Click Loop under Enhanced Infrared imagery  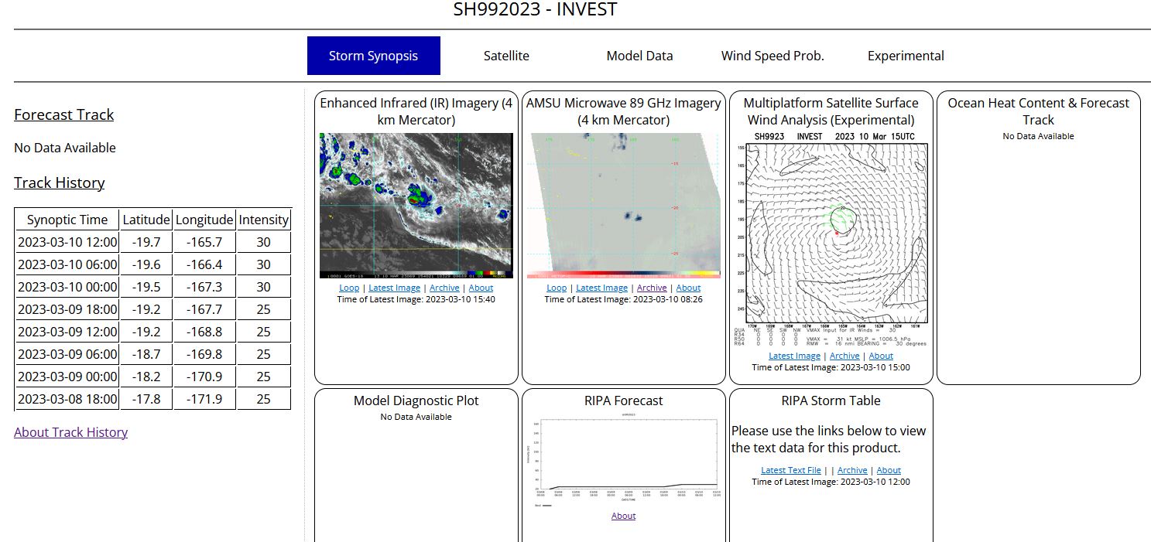349,288
